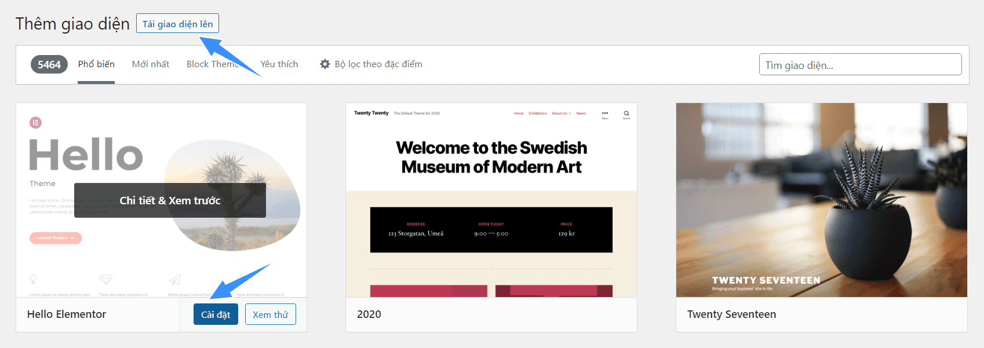
Task: Switch to the Phổ biến tab
Action: (96, 64)
